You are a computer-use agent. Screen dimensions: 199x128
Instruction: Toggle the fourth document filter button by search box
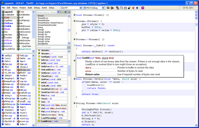(x=69, y=12)
